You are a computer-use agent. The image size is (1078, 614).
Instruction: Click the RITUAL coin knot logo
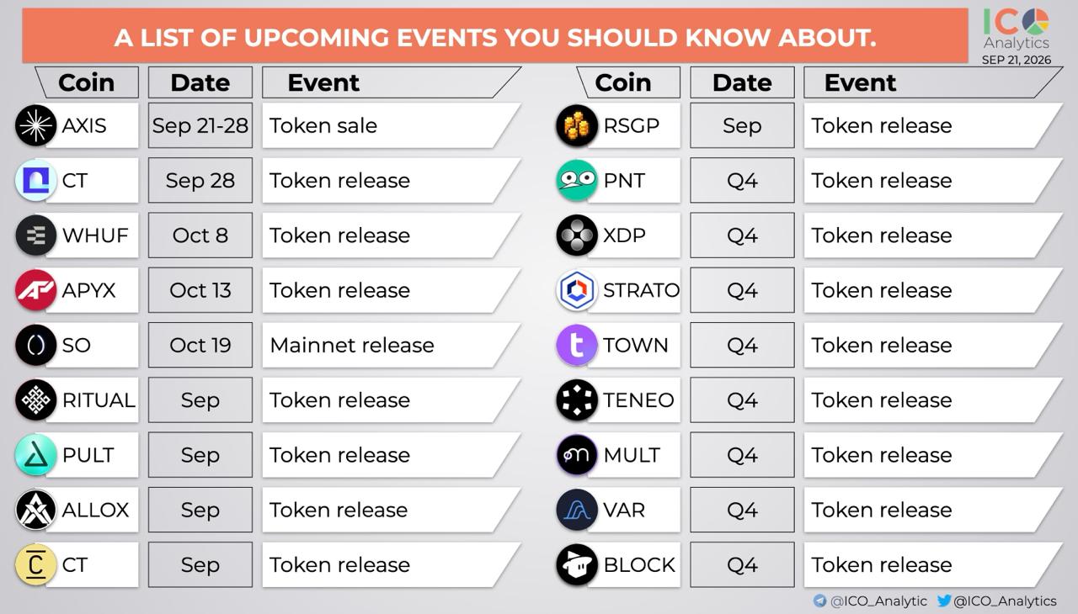click(x=35, y=400)
